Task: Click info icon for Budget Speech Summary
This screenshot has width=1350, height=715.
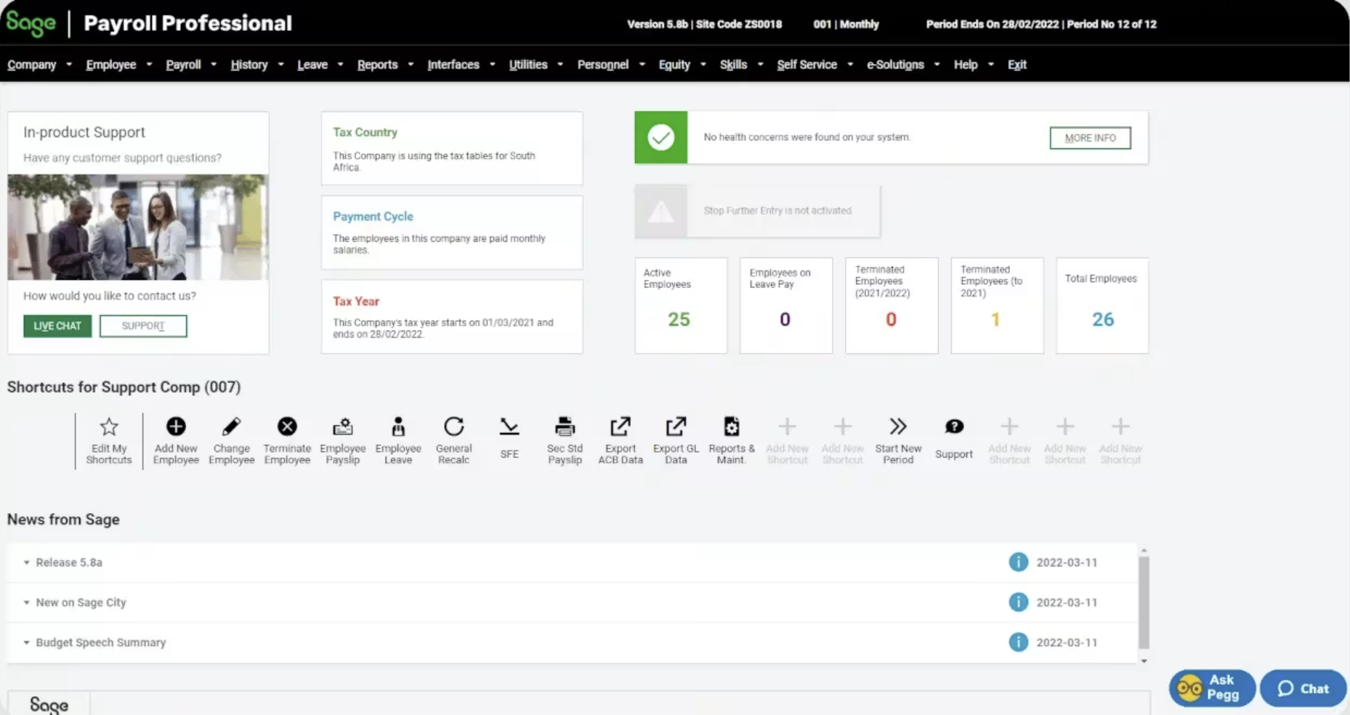Action: pos(1018,642)
